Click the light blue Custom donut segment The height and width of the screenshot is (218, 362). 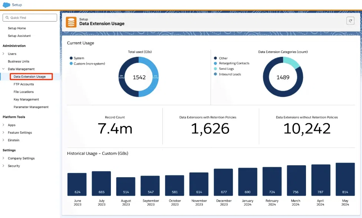155,77
